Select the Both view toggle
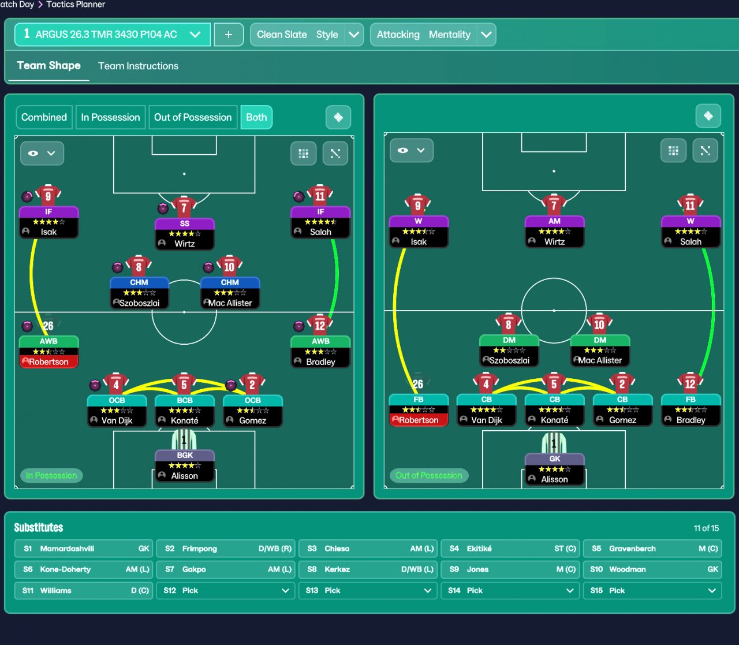Screen dimensions: 739x645 (256, 117)
